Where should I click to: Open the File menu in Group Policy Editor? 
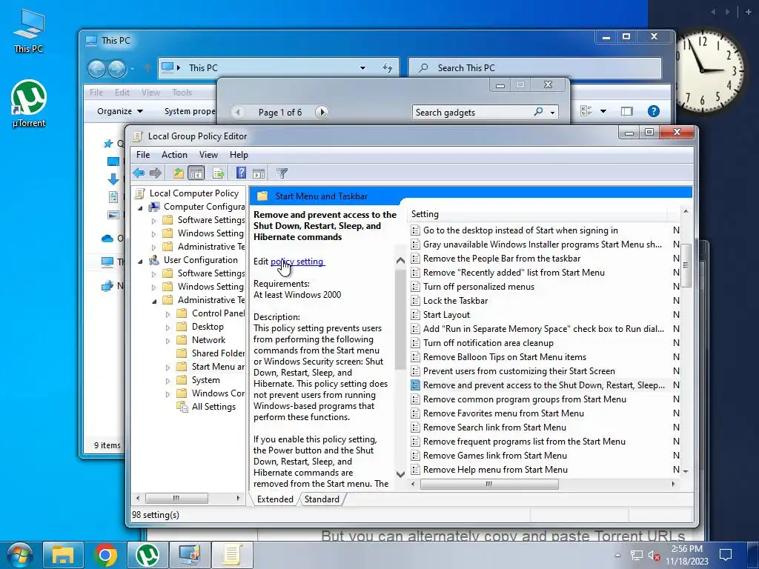point(143,154)
